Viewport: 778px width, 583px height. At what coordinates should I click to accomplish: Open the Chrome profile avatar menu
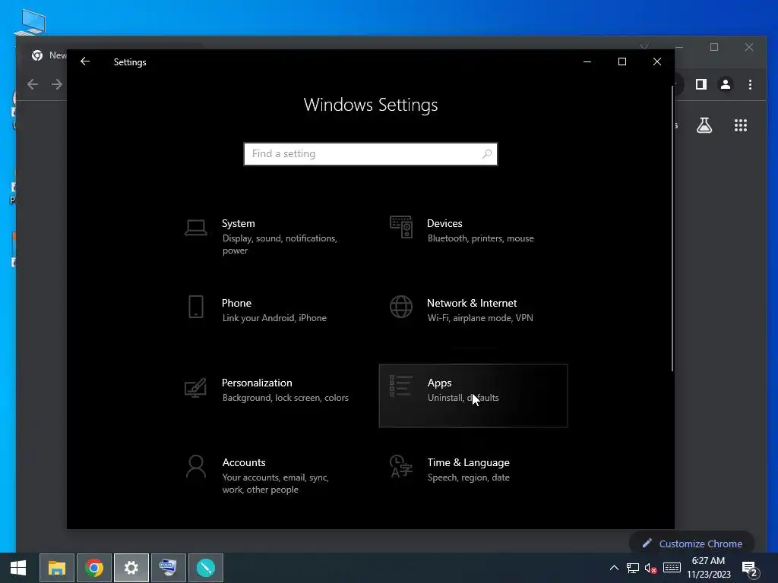point(726,84)
